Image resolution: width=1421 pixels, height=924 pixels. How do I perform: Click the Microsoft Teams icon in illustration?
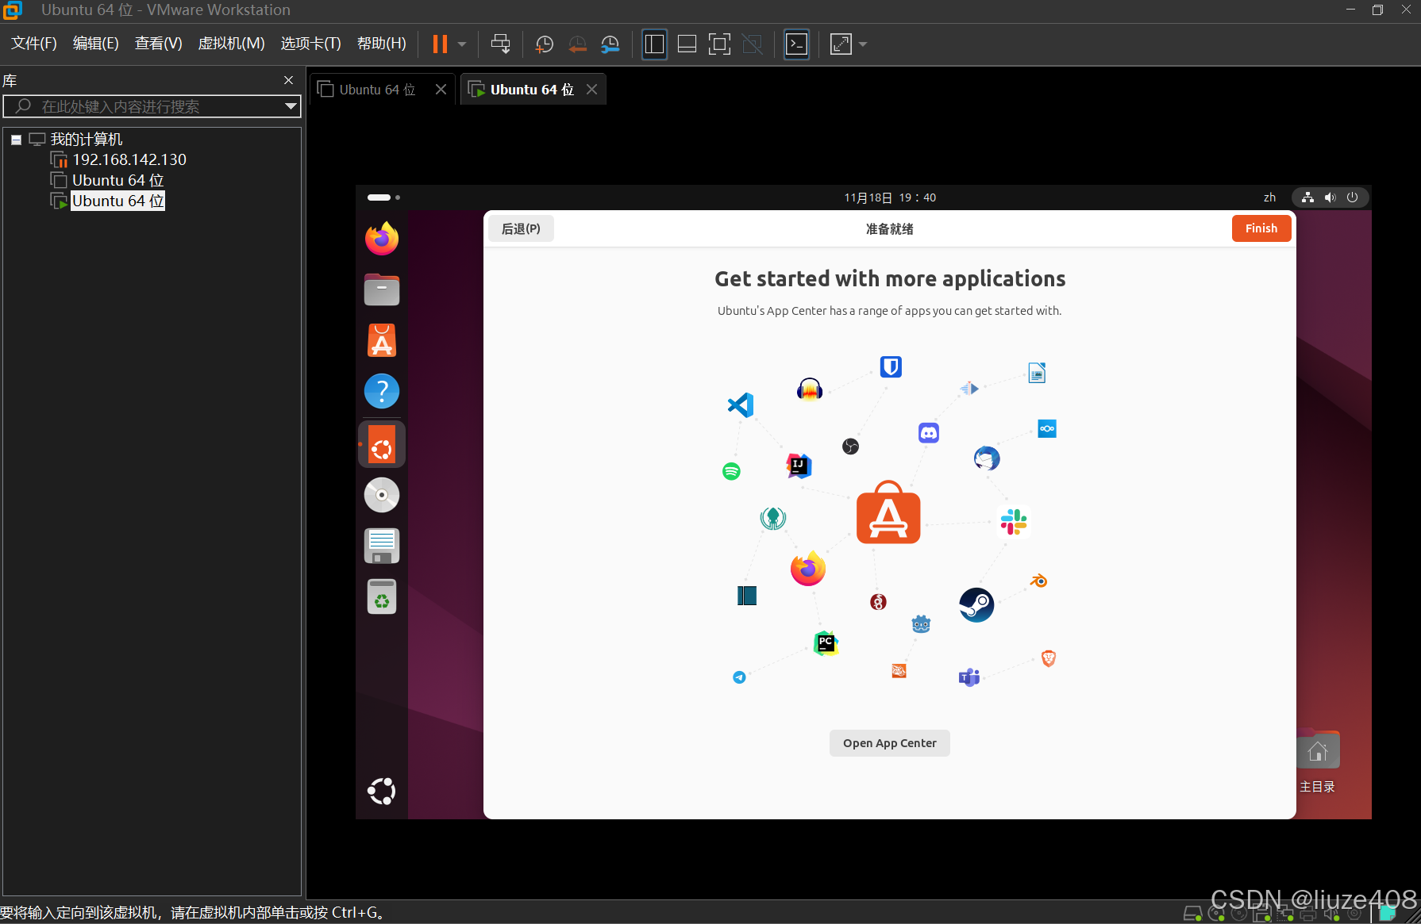pos(969,677)
